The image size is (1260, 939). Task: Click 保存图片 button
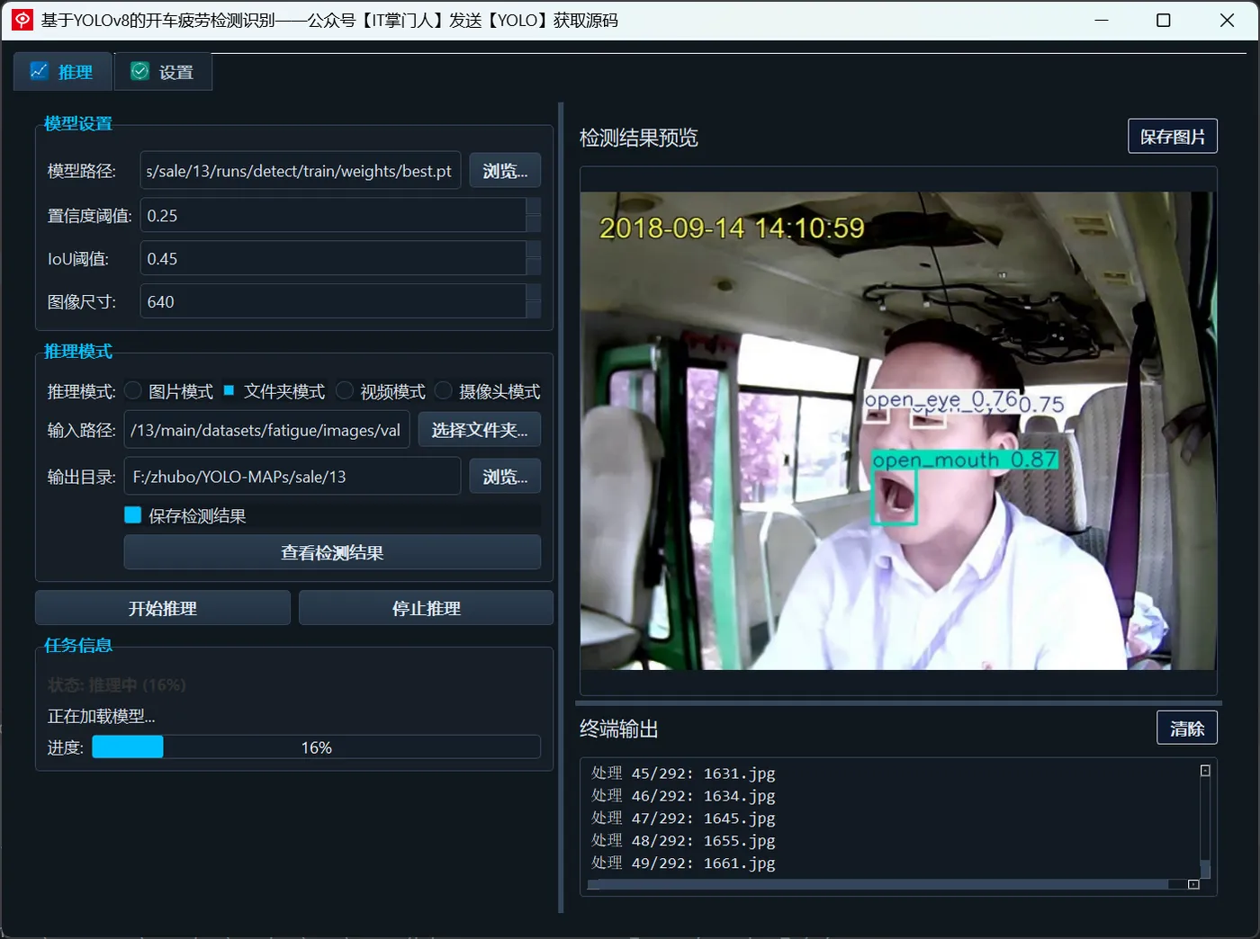1173,136
